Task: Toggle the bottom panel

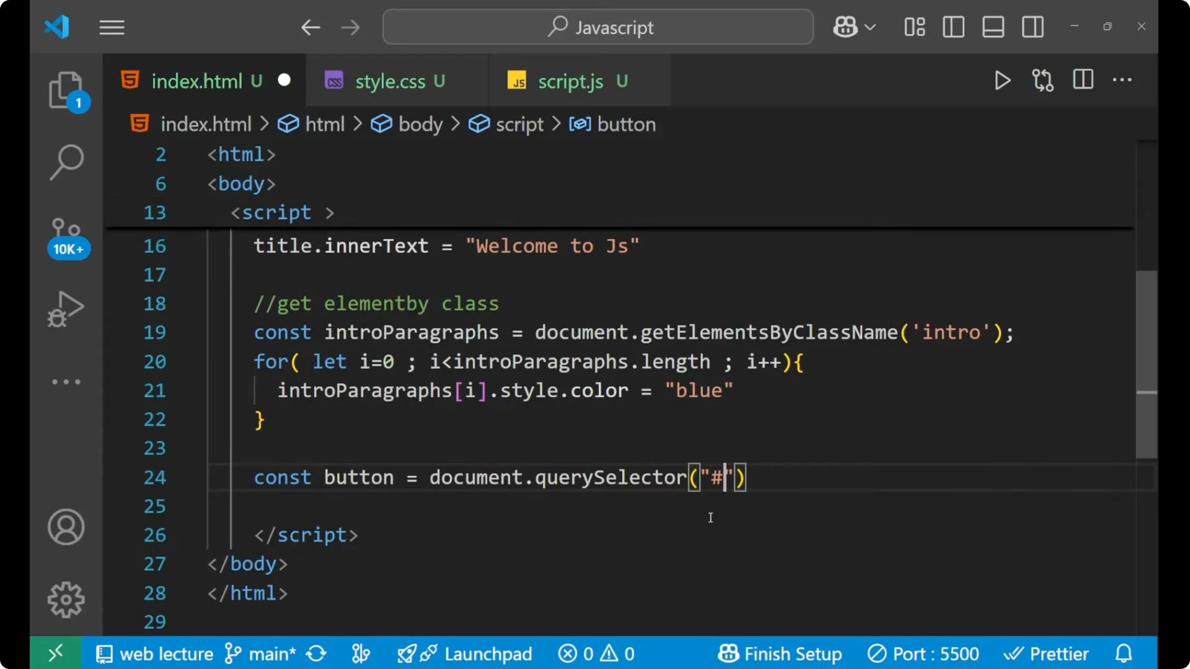Action: (x=993, y=27)
